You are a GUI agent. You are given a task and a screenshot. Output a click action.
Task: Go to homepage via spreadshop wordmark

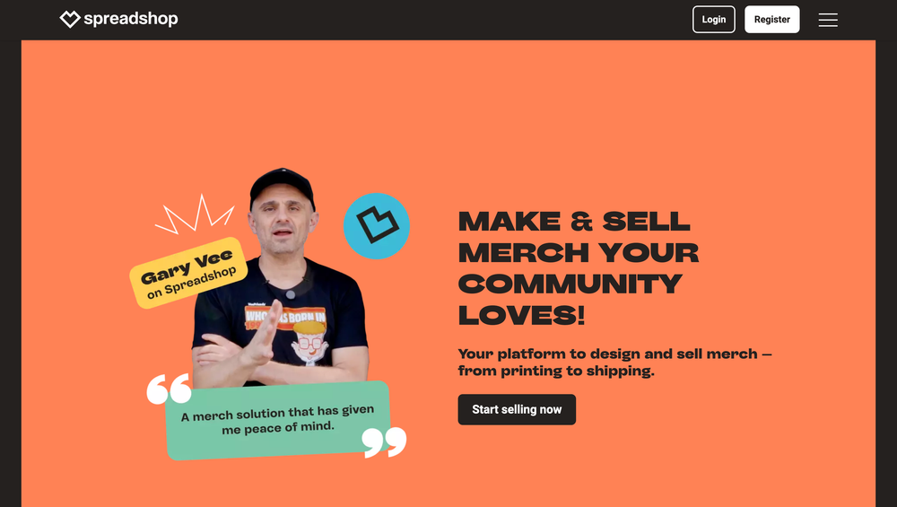coord(130,19)
